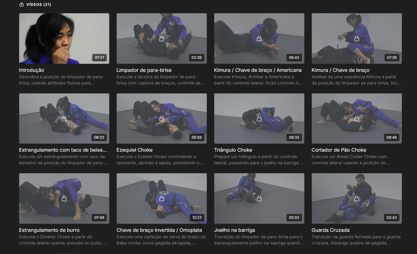Click lock icon on Limpador de para-brisa video
Image resolution: width=417 pixels, height=254 pixels.
tap(161, 39)
